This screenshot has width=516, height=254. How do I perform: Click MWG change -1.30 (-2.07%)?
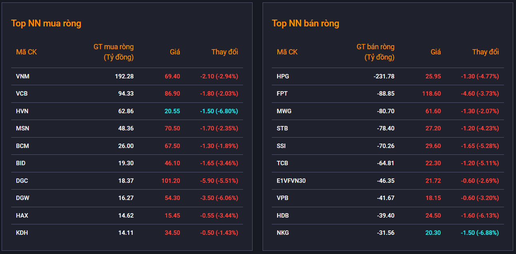point(480,111)
